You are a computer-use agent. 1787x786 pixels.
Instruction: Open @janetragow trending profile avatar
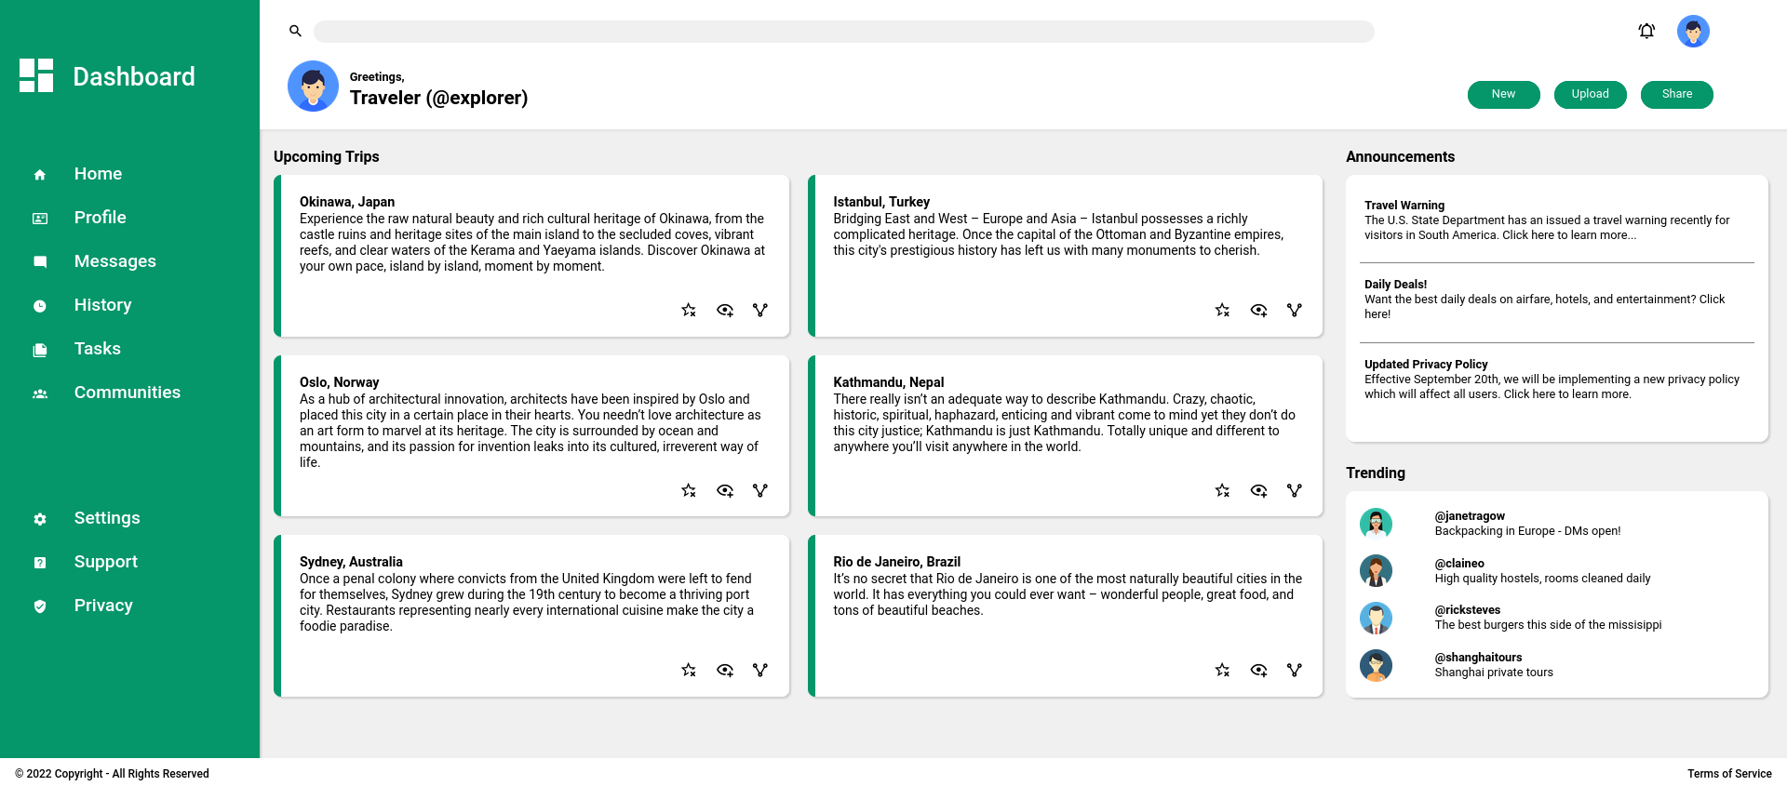point(1376,524)
